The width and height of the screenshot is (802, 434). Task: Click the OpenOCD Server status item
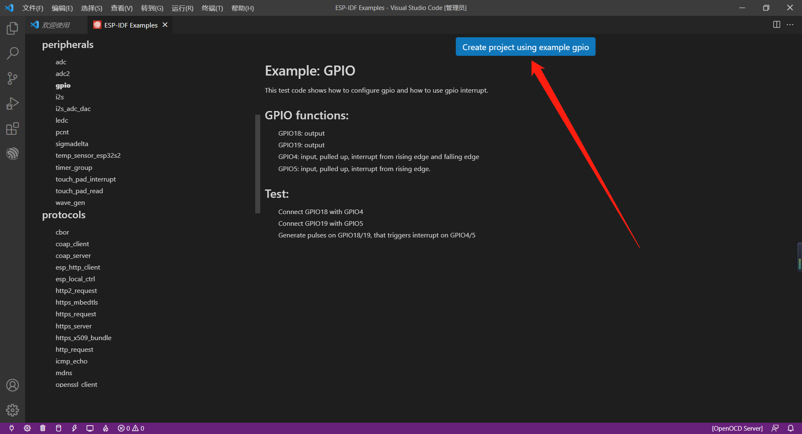[737, 428]
